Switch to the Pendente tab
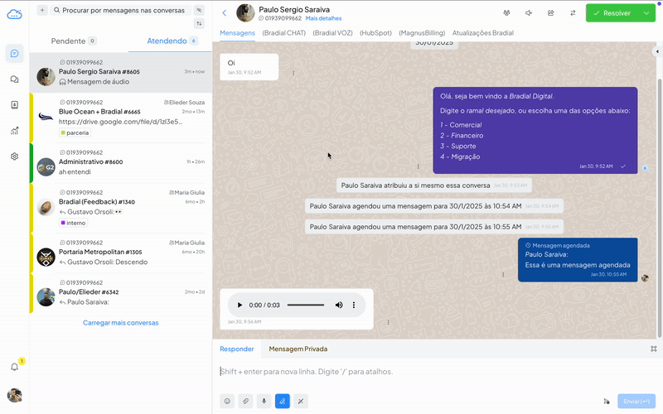Image resolution: width=663 pixels, height=414 pixels. pyautogui.click(x=73, y=41)
